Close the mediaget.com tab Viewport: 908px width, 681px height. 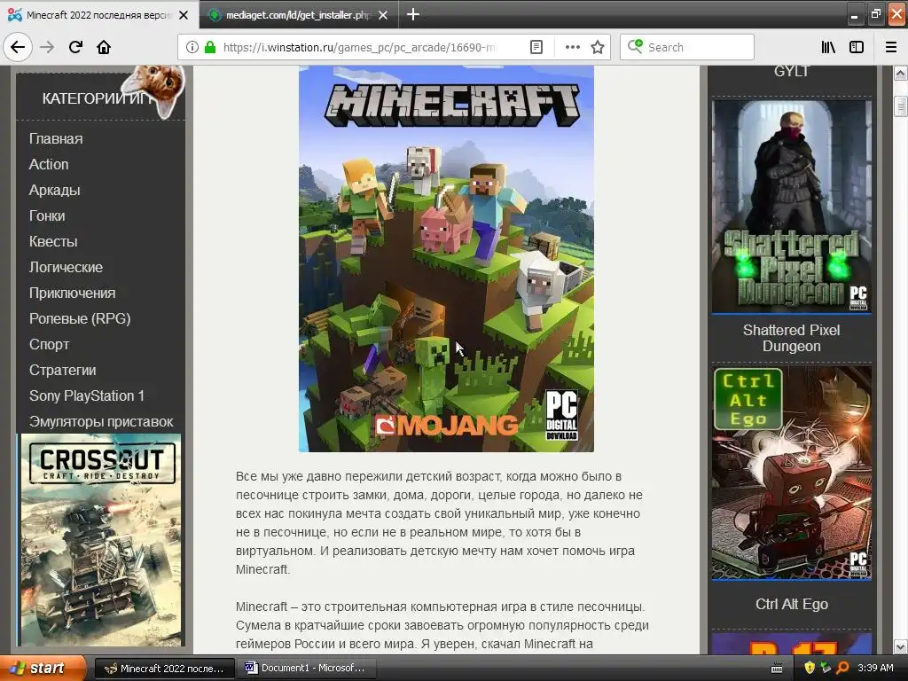click(383, 15)
